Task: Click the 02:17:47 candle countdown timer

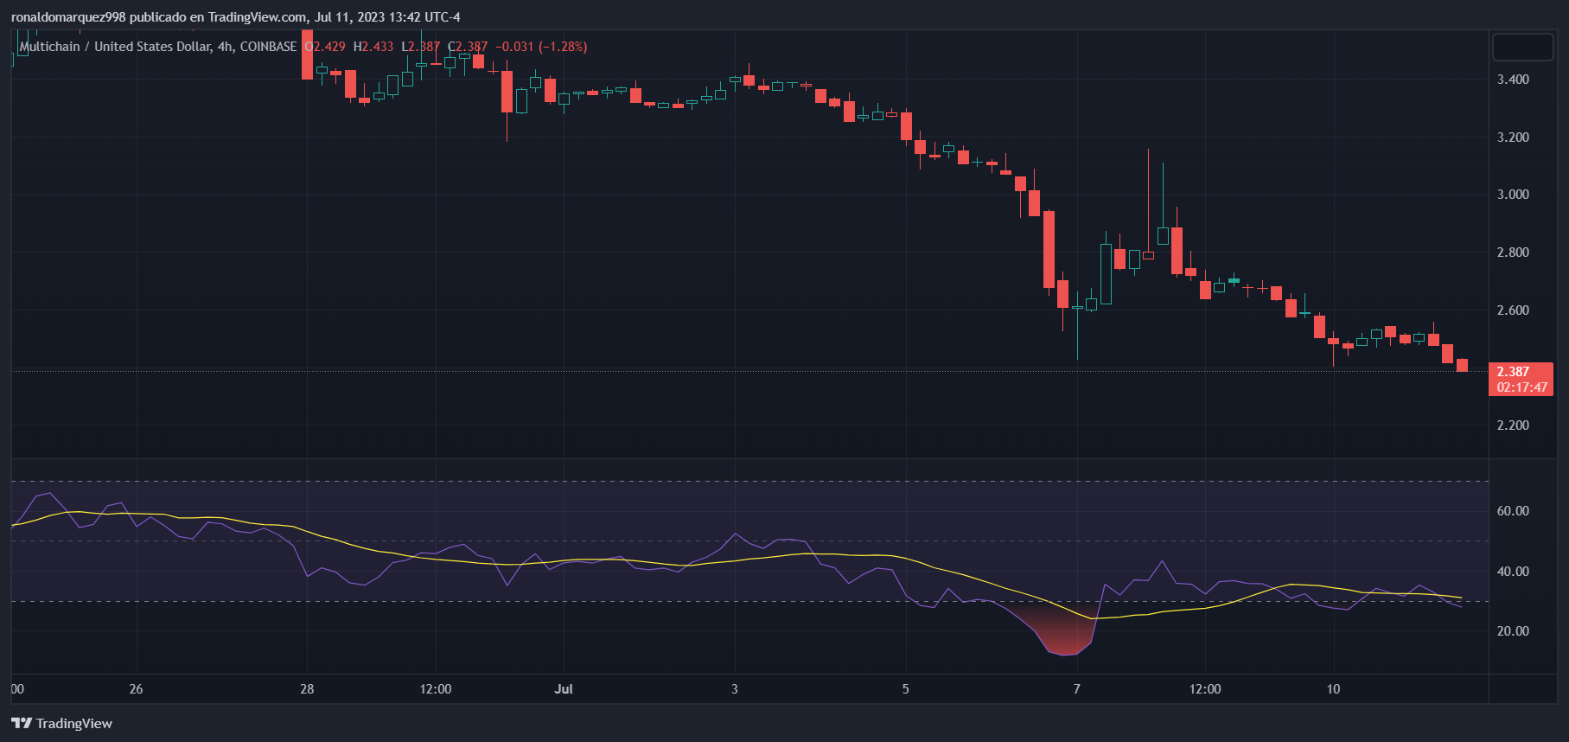Action: point(1522,387)
